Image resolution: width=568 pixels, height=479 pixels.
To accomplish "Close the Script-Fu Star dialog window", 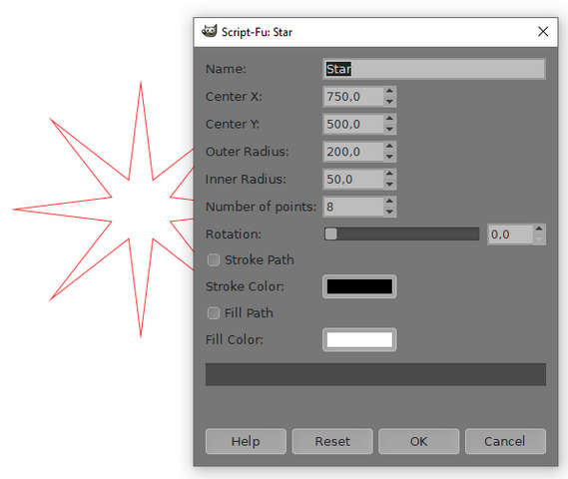I will pos(543,32).
